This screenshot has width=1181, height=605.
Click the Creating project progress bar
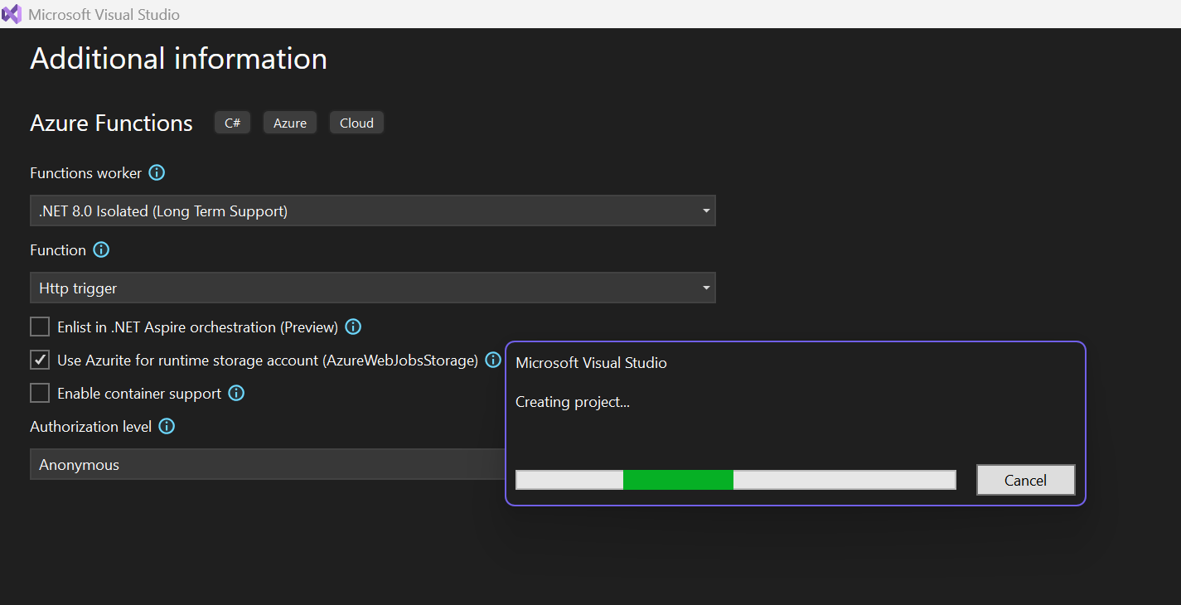735,480
